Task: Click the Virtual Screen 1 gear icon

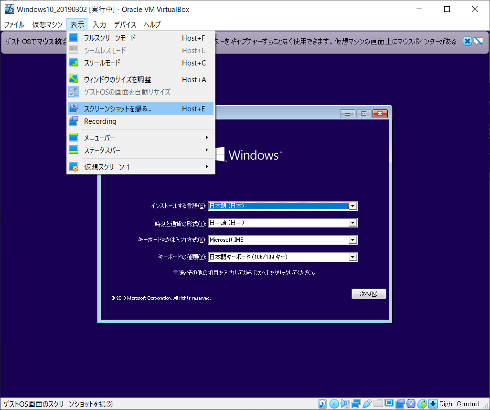Action: tap(74, 167)
